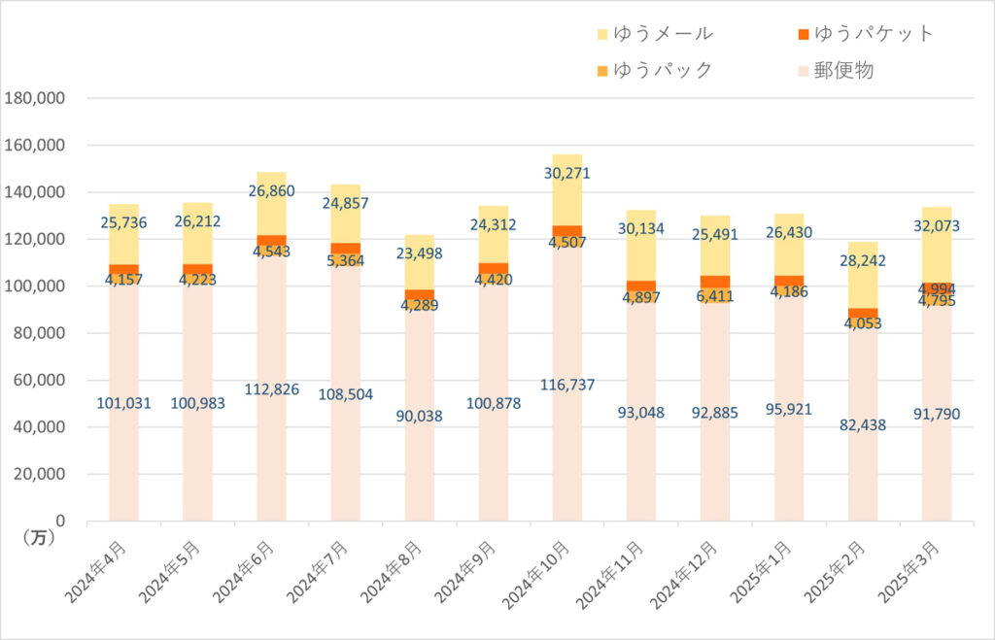Click the ゆうメール legend color swatch
This screenshot has height=640, width=995.
pyautogui.click(x=602, y=35)
